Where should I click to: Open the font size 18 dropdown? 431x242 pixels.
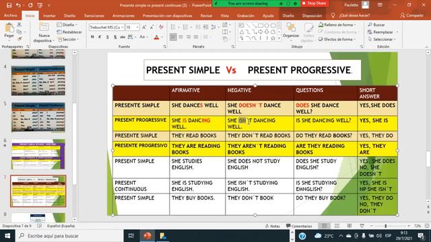tap(137, 27)
